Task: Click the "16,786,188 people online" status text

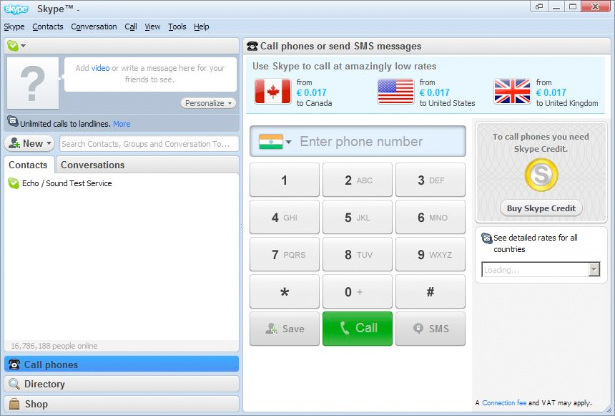Action: click(54, 346)
